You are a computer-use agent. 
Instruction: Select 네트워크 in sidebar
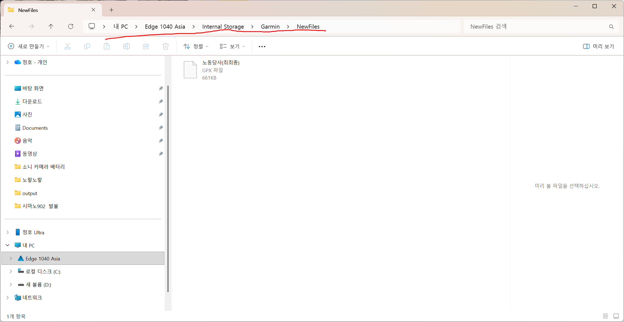click(x=32, y=297)
